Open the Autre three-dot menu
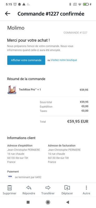Image resolution: width=96 pixels, height=208 pixels. pos(86,187)
